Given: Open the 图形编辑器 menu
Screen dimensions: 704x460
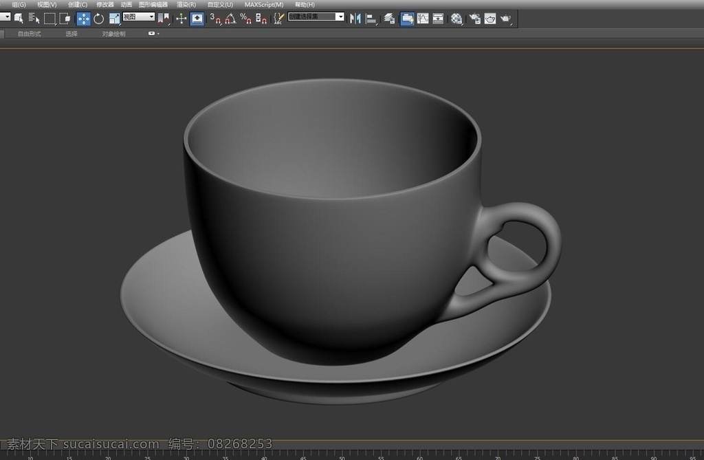Looking at the screenshot, I should [153, 5].
